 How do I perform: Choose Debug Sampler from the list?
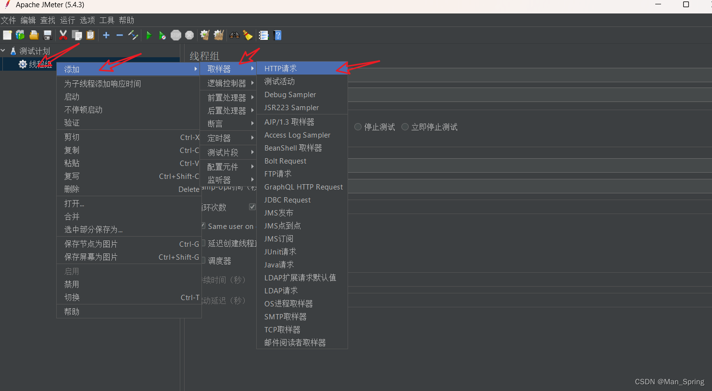click(x=302, y=94)
